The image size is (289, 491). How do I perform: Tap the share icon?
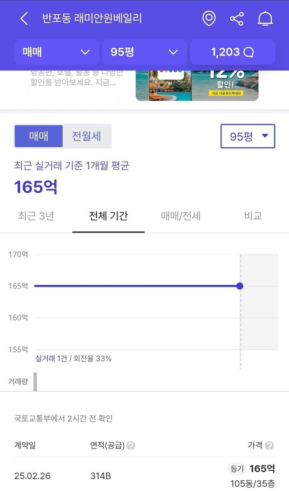tap(237, 19)
